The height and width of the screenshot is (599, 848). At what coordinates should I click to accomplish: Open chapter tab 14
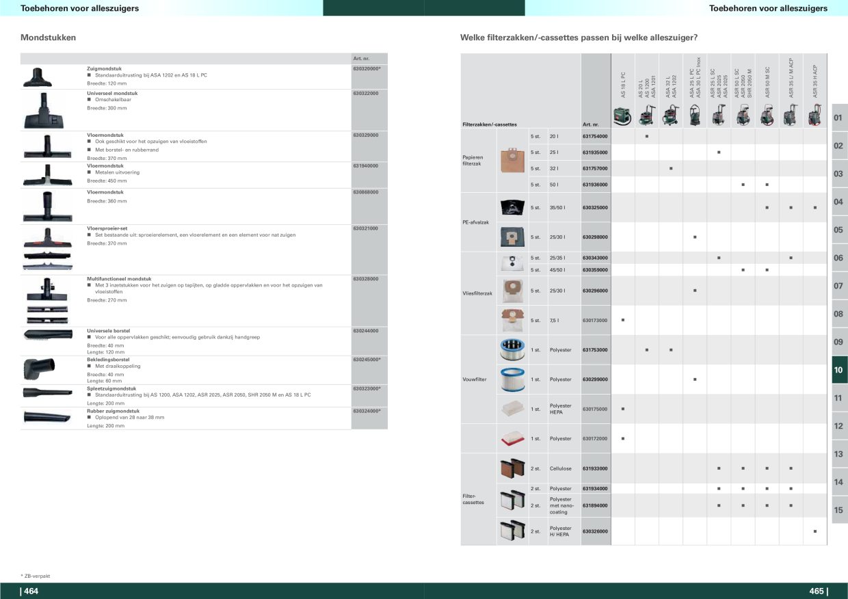click(839, 482)
